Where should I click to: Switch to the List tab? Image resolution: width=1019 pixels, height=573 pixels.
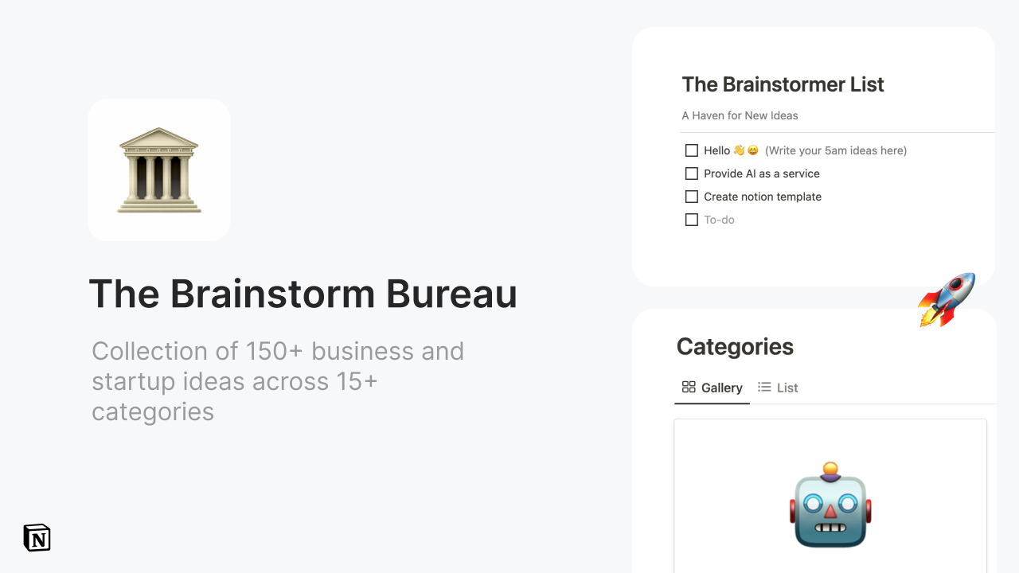(778, 388)
